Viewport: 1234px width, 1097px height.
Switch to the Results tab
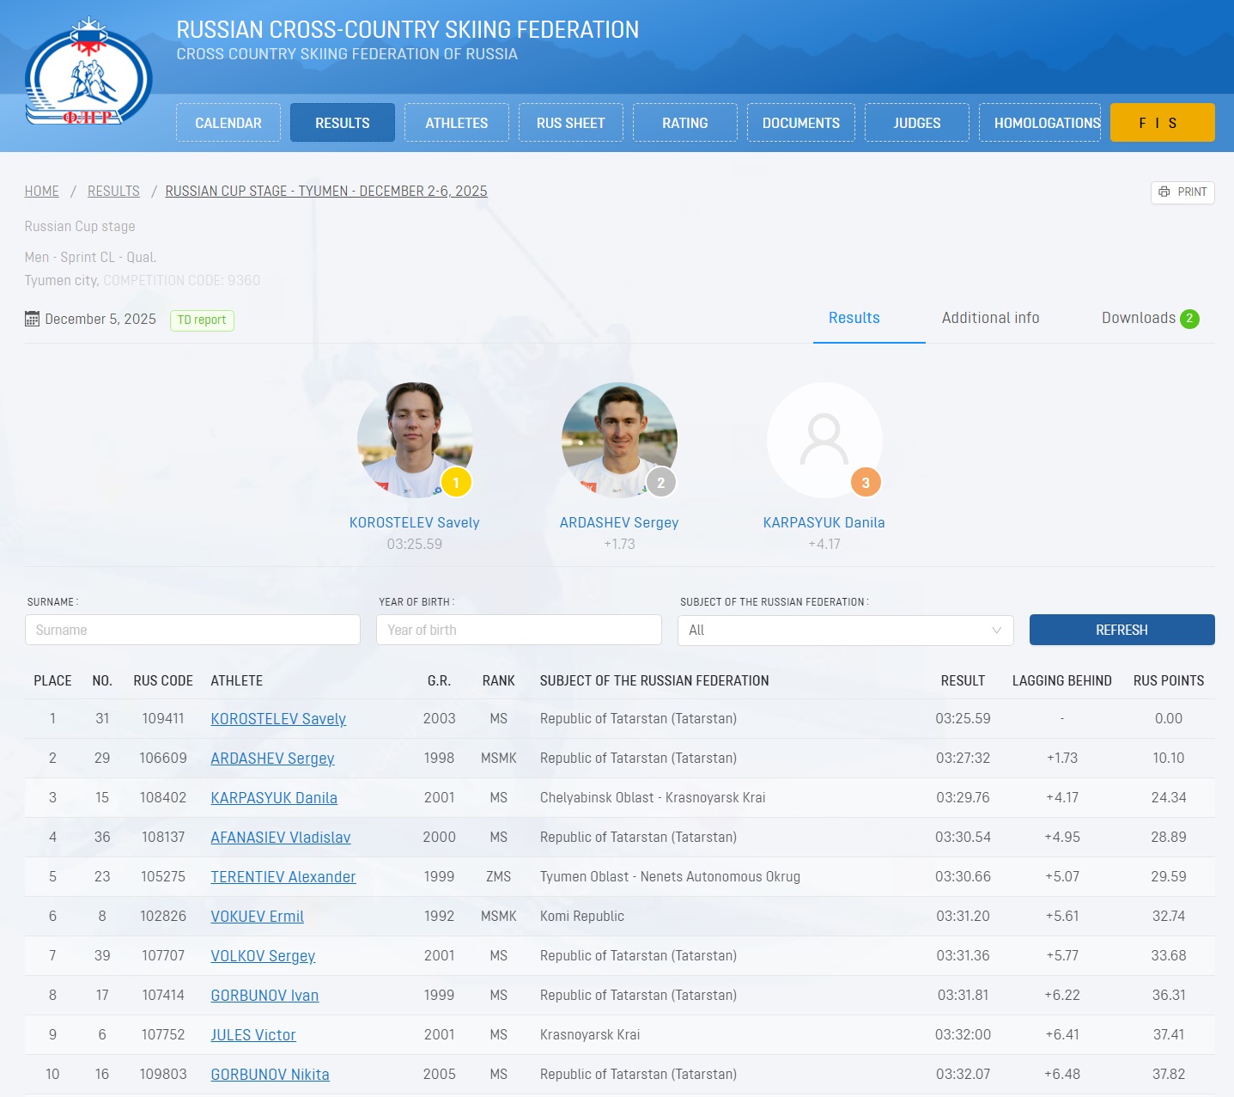[x=854, y=318]
